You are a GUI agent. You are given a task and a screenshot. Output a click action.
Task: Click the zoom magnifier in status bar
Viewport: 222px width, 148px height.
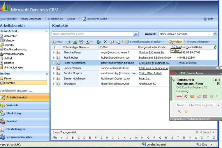tap(198, 144)
